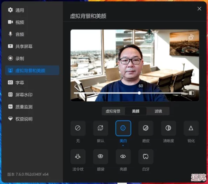208x184 pixels.
Task: Switch to the 美颜 tab
Action: [136, 111]
